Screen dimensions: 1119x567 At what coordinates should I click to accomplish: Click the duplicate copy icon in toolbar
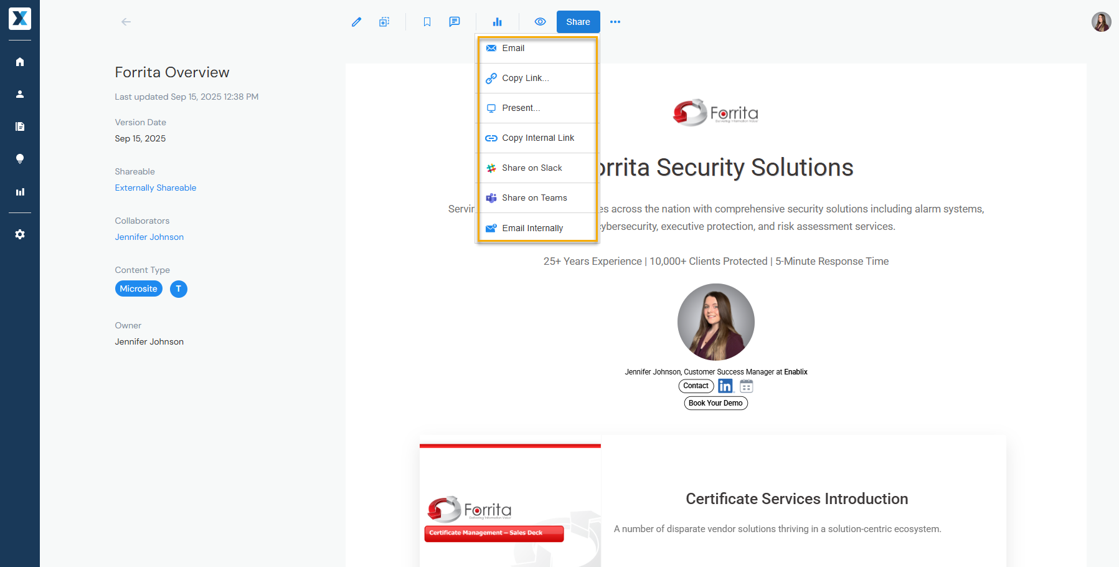coord(384,22)
